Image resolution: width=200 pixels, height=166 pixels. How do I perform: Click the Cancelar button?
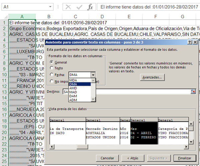point(107,158)
